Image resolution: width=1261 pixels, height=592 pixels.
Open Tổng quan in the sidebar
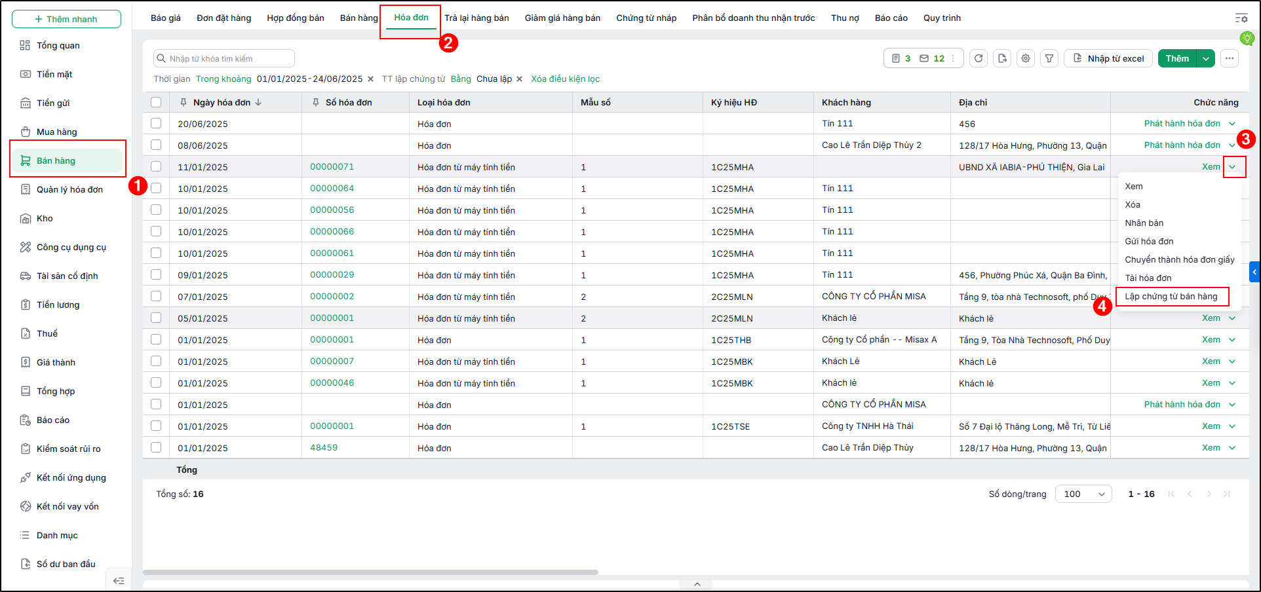coord(58,45)
